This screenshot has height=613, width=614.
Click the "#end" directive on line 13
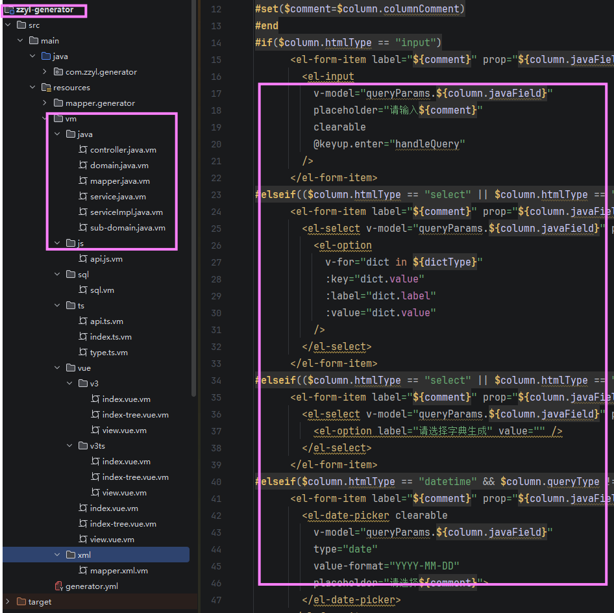tap(267, 26)
